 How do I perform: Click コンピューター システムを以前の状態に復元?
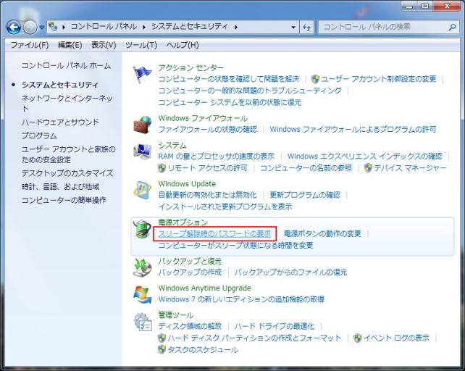(x=230, y=103)
